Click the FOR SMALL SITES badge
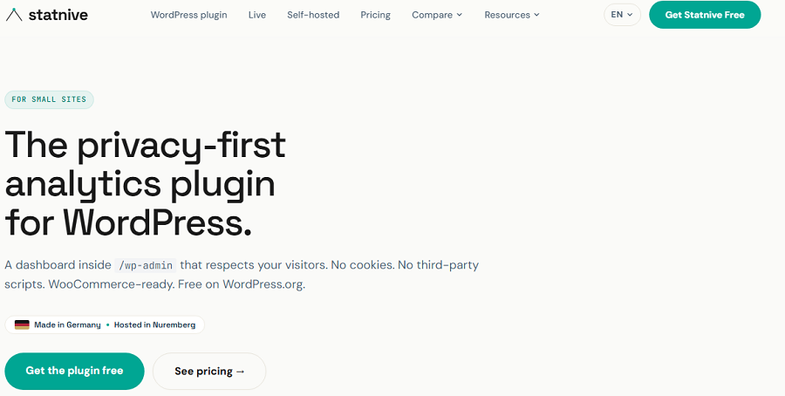Screen dimensions: 785x396 (49, 99)
